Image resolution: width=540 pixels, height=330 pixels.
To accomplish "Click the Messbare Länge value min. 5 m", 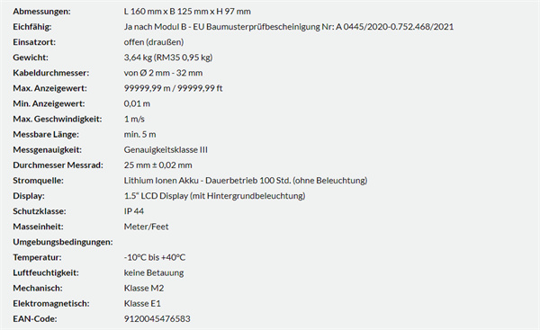I will click(x=139, y=134).
